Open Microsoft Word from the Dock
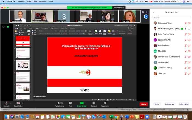The image size is (192, 120). coord(127,117)
